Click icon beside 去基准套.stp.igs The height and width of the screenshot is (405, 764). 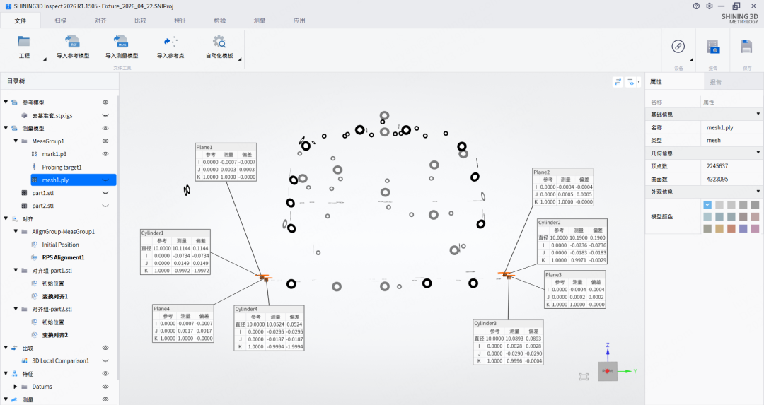pyautogui.click(x=24, y=115)
